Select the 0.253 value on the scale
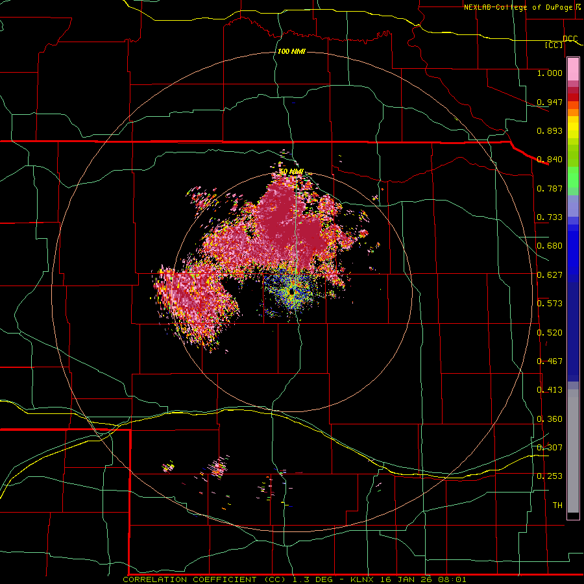 click(x=550, y=476)
